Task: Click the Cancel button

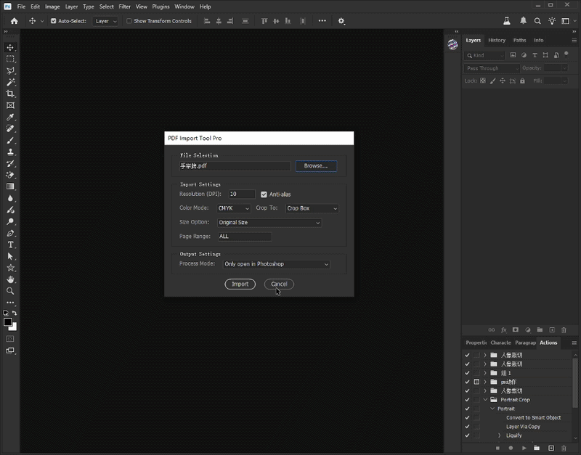Action: coord(279,284)
